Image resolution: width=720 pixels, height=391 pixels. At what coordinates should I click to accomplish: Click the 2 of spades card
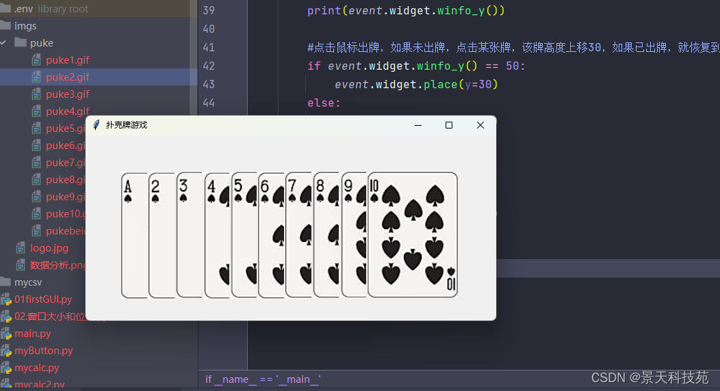tap(162, 235)
